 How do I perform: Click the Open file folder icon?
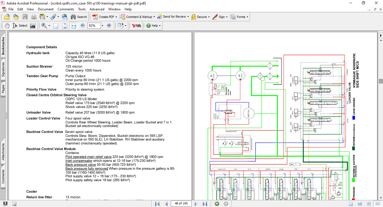point(7,17)
